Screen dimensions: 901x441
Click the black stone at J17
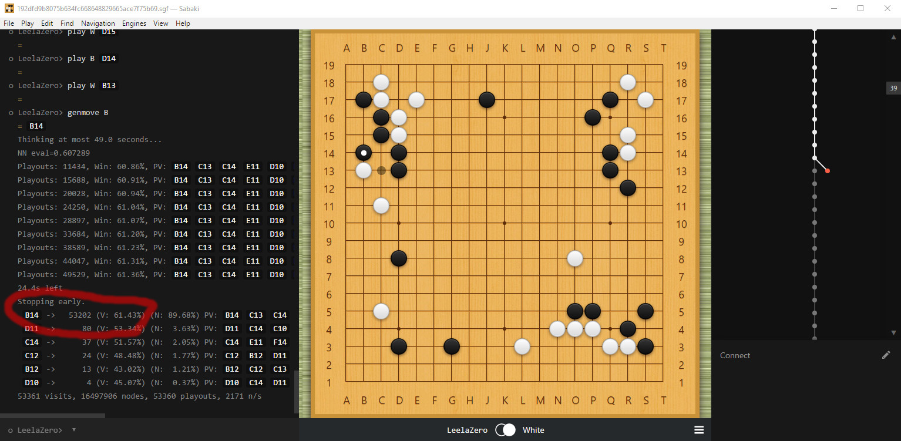[487, 100]
